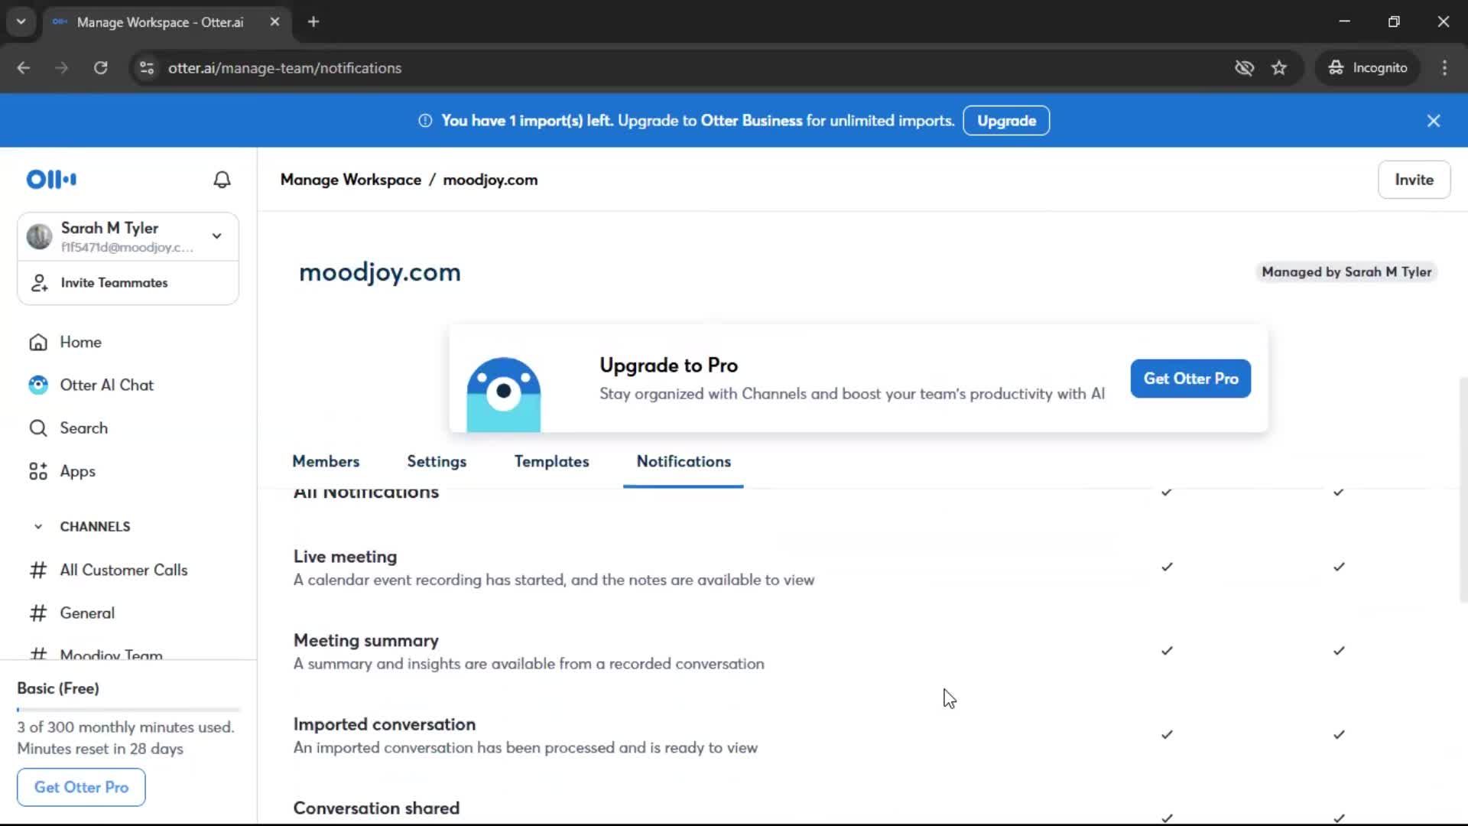The image size is (1468, 826).
Task: Click the Home house icon
Action: tap(38, 342)
